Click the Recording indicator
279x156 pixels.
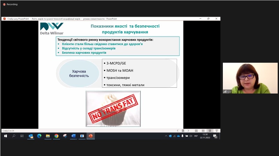[10, 4]
